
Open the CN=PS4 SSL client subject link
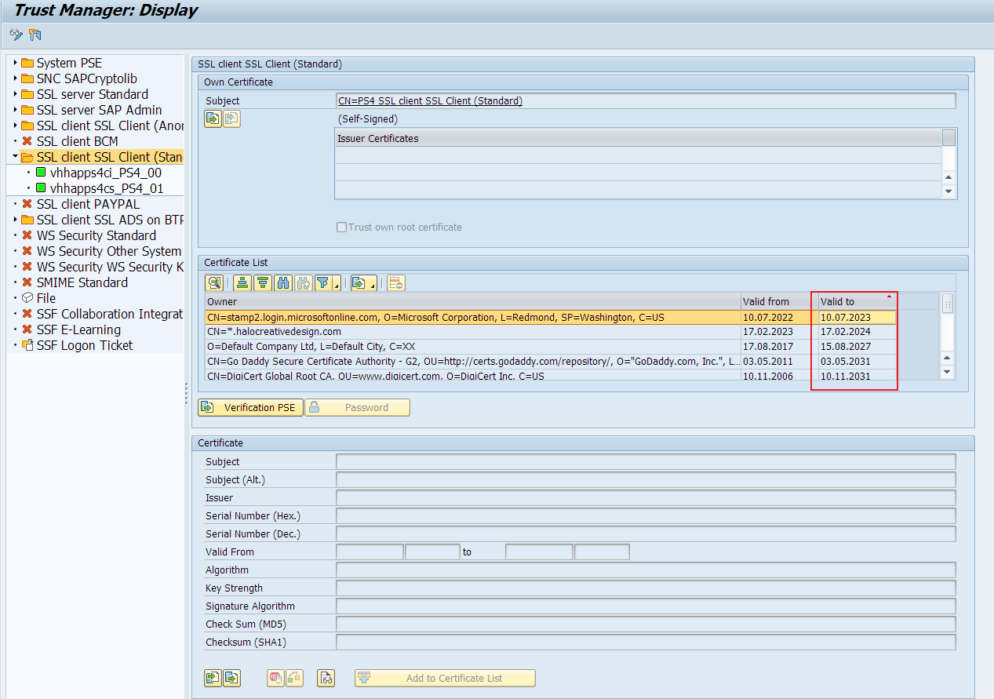click(x=429, y=101)
